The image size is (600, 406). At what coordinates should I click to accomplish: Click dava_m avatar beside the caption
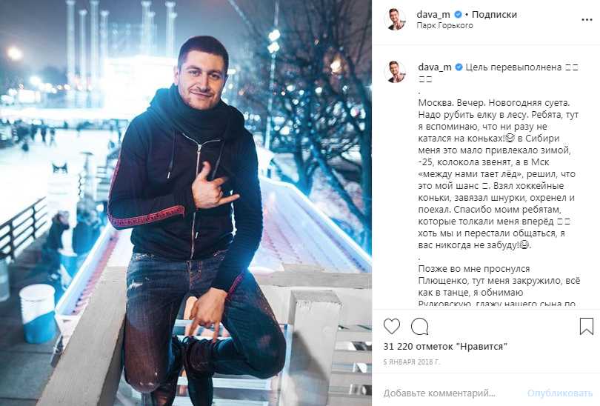pos(395,72)
